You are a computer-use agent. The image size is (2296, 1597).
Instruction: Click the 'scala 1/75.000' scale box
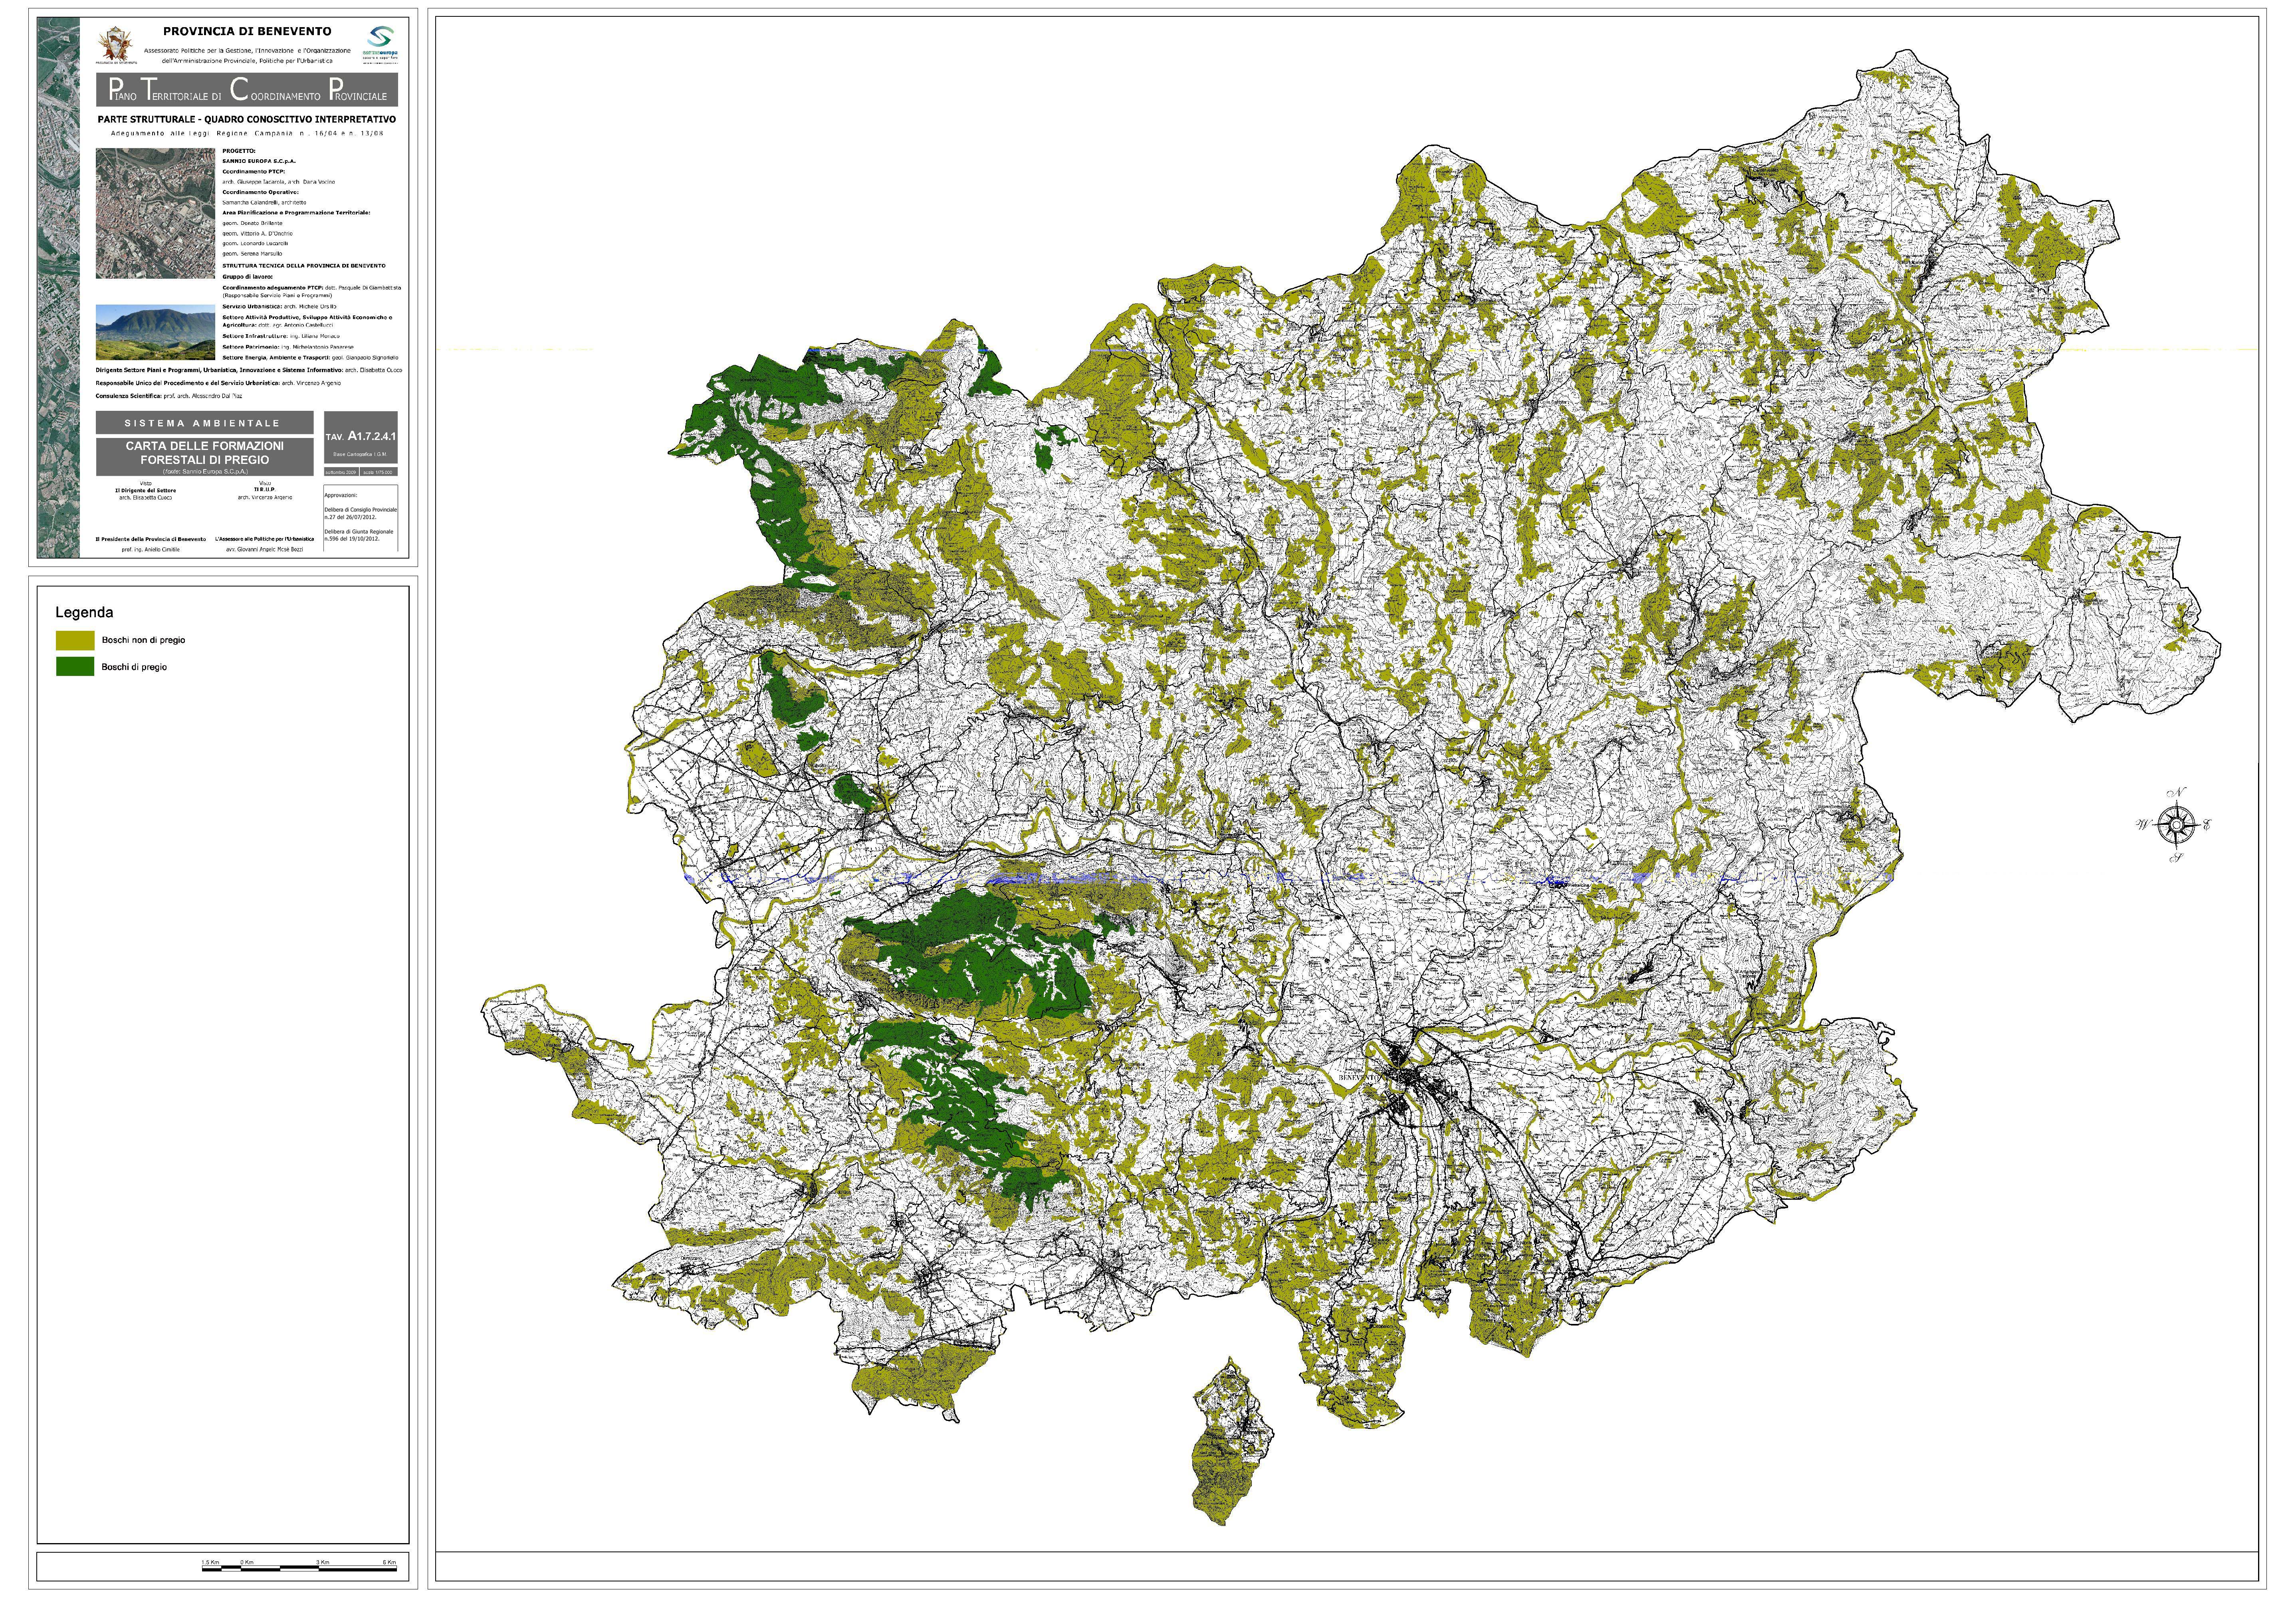(379, 472)
